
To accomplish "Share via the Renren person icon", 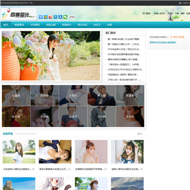I will coord(60,17).
